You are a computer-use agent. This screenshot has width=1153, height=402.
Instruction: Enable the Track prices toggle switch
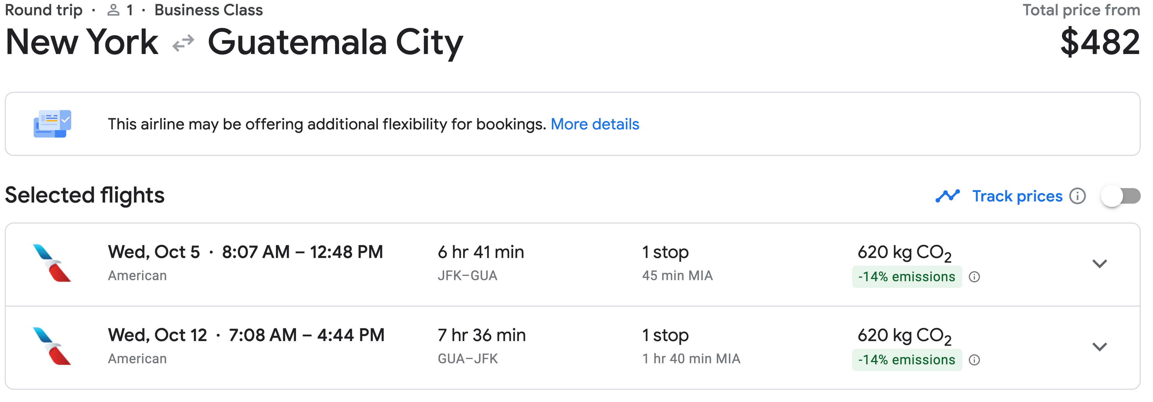click(1121, 196)
